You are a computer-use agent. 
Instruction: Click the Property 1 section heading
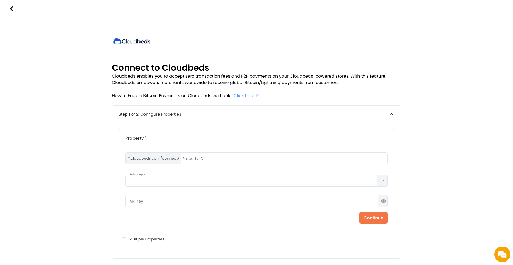(136, 138)
